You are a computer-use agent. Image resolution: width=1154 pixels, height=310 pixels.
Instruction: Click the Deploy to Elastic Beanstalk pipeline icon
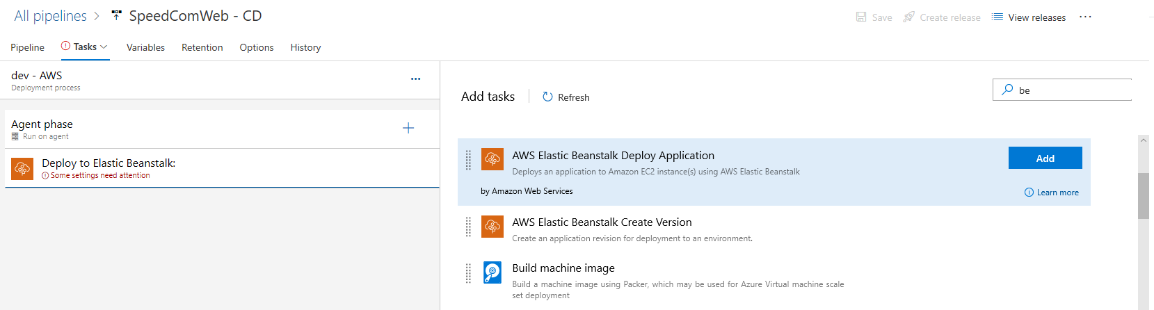(x=22, y=168)
